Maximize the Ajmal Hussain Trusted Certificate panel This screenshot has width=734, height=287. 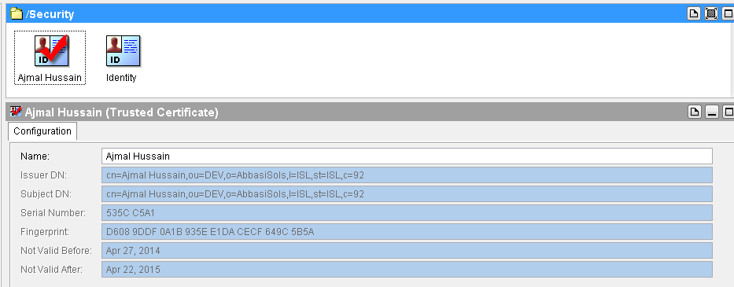(x=728, y=112)
